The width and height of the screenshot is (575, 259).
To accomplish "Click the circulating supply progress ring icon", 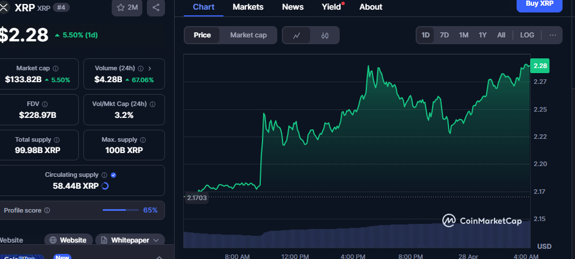I will click(105, 186).
